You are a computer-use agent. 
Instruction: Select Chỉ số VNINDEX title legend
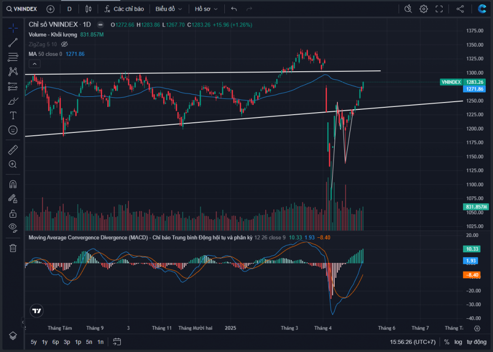(60, 25)
